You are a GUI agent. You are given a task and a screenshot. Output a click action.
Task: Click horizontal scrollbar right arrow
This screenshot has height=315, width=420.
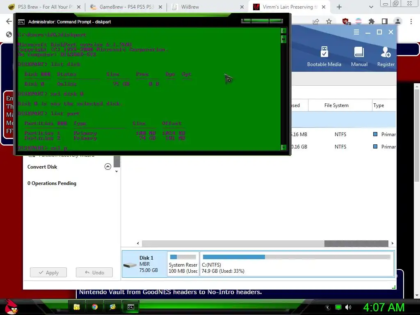click(392, 243)
